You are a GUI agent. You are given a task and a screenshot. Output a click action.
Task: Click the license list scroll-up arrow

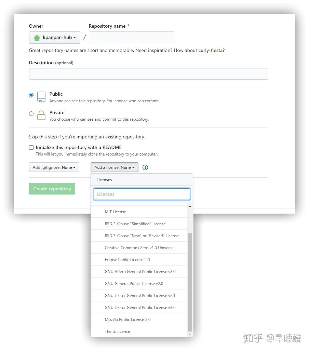(190, 206)
